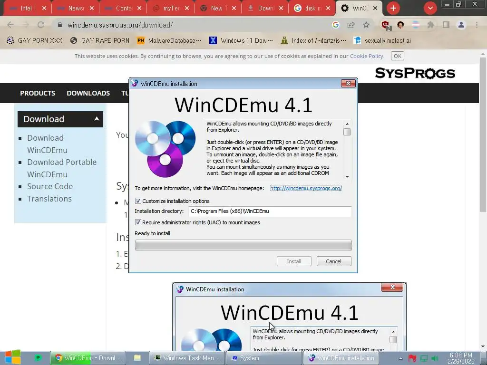Click the description text scroll up arrow
The width and height of the screenshot is (487, 365).
point(347,124)
